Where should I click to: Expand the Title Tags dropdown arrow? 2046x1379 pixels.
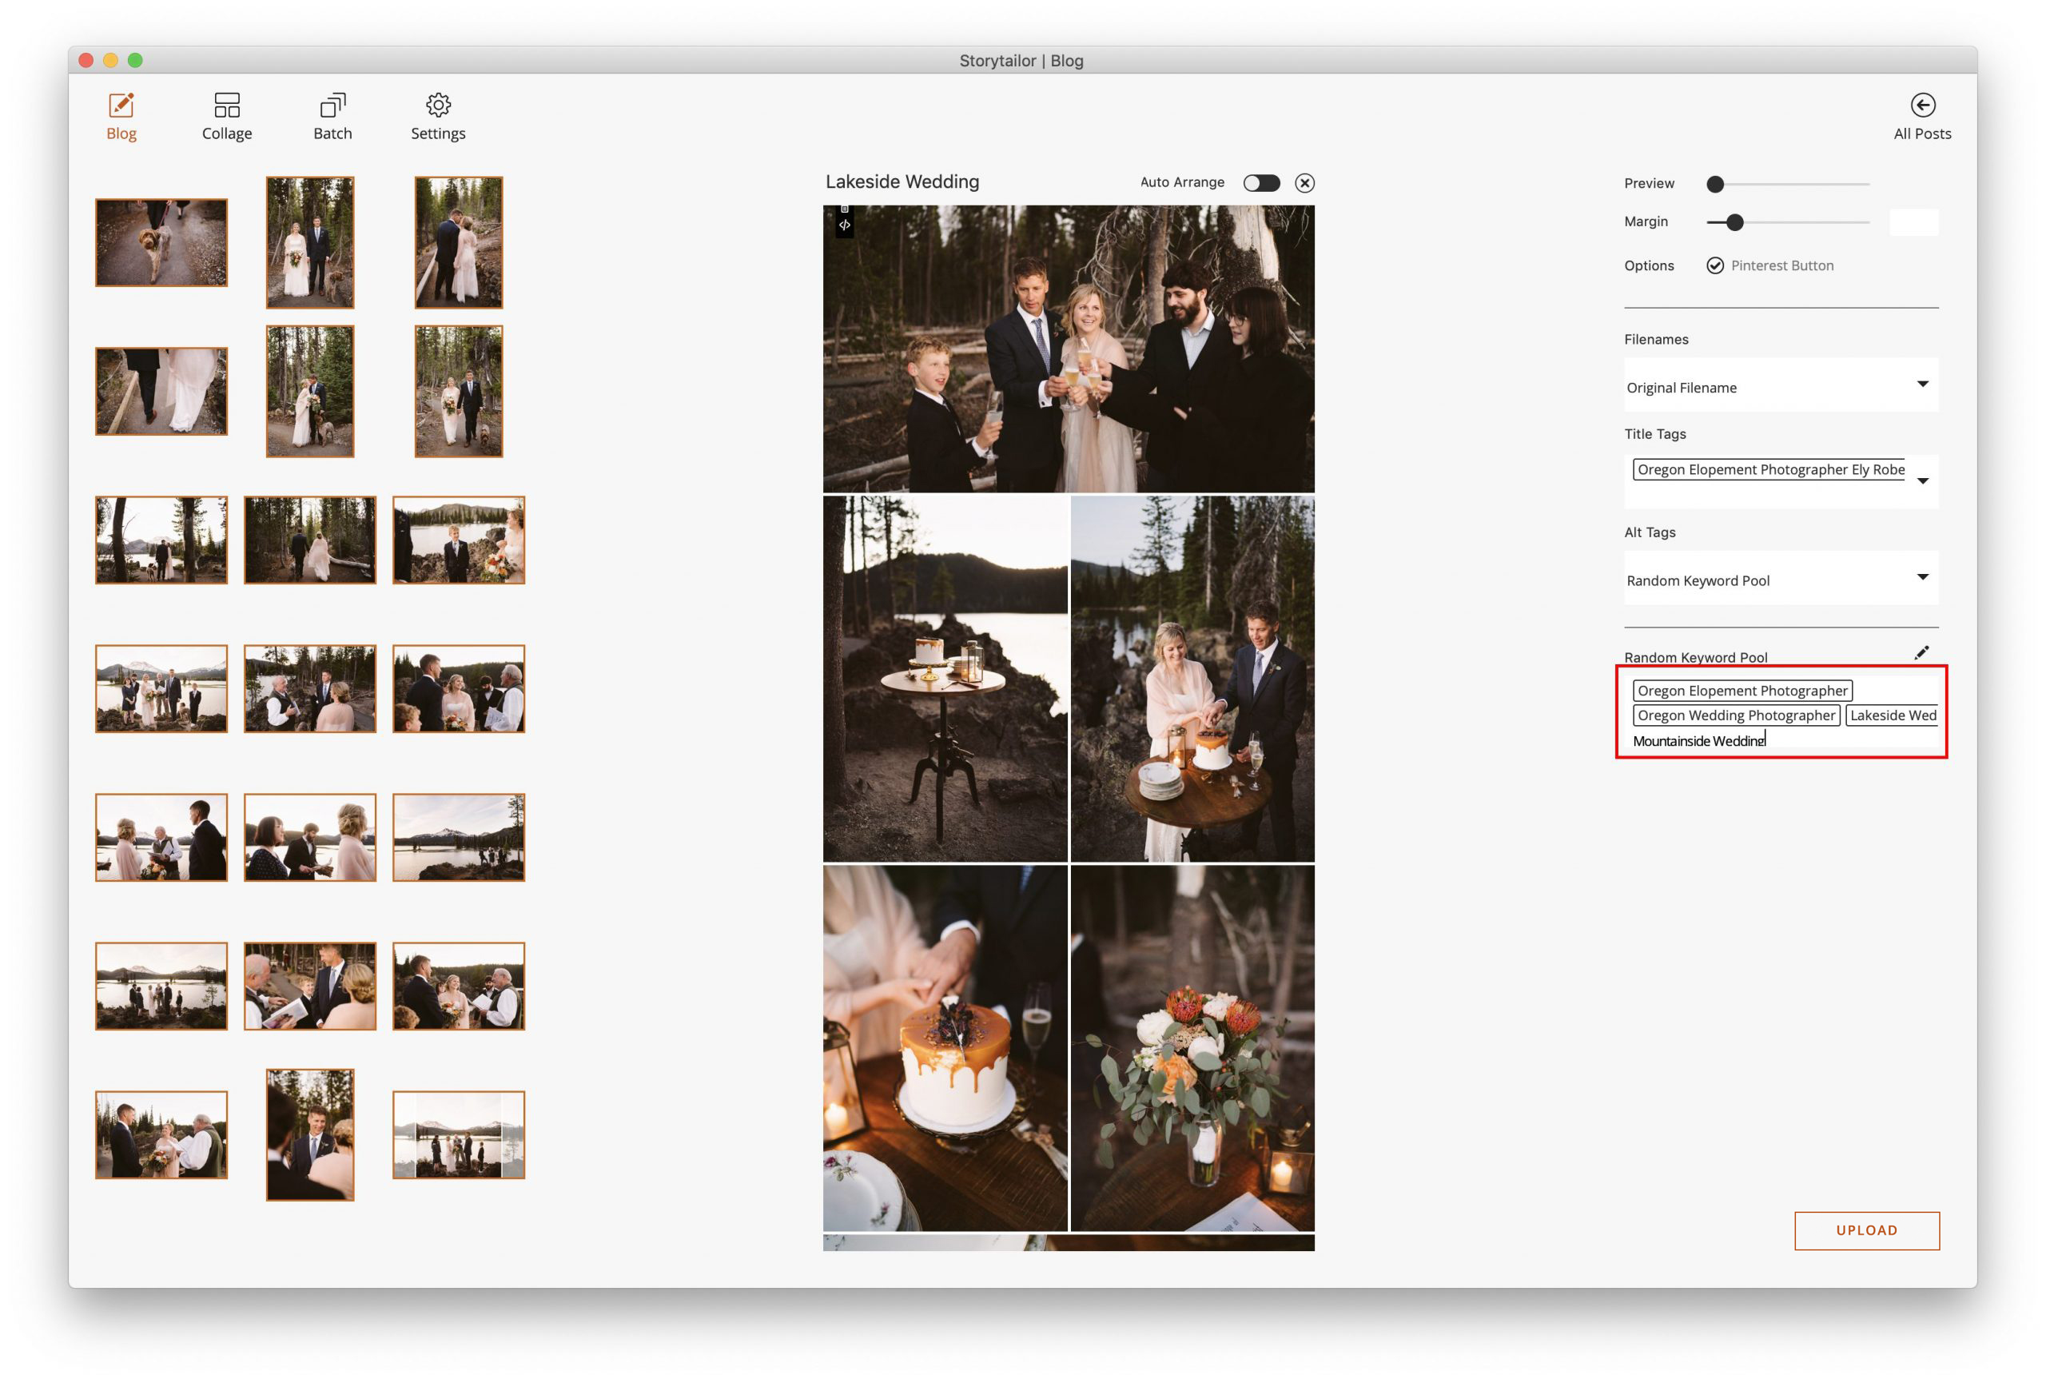tap(1922, 481)
